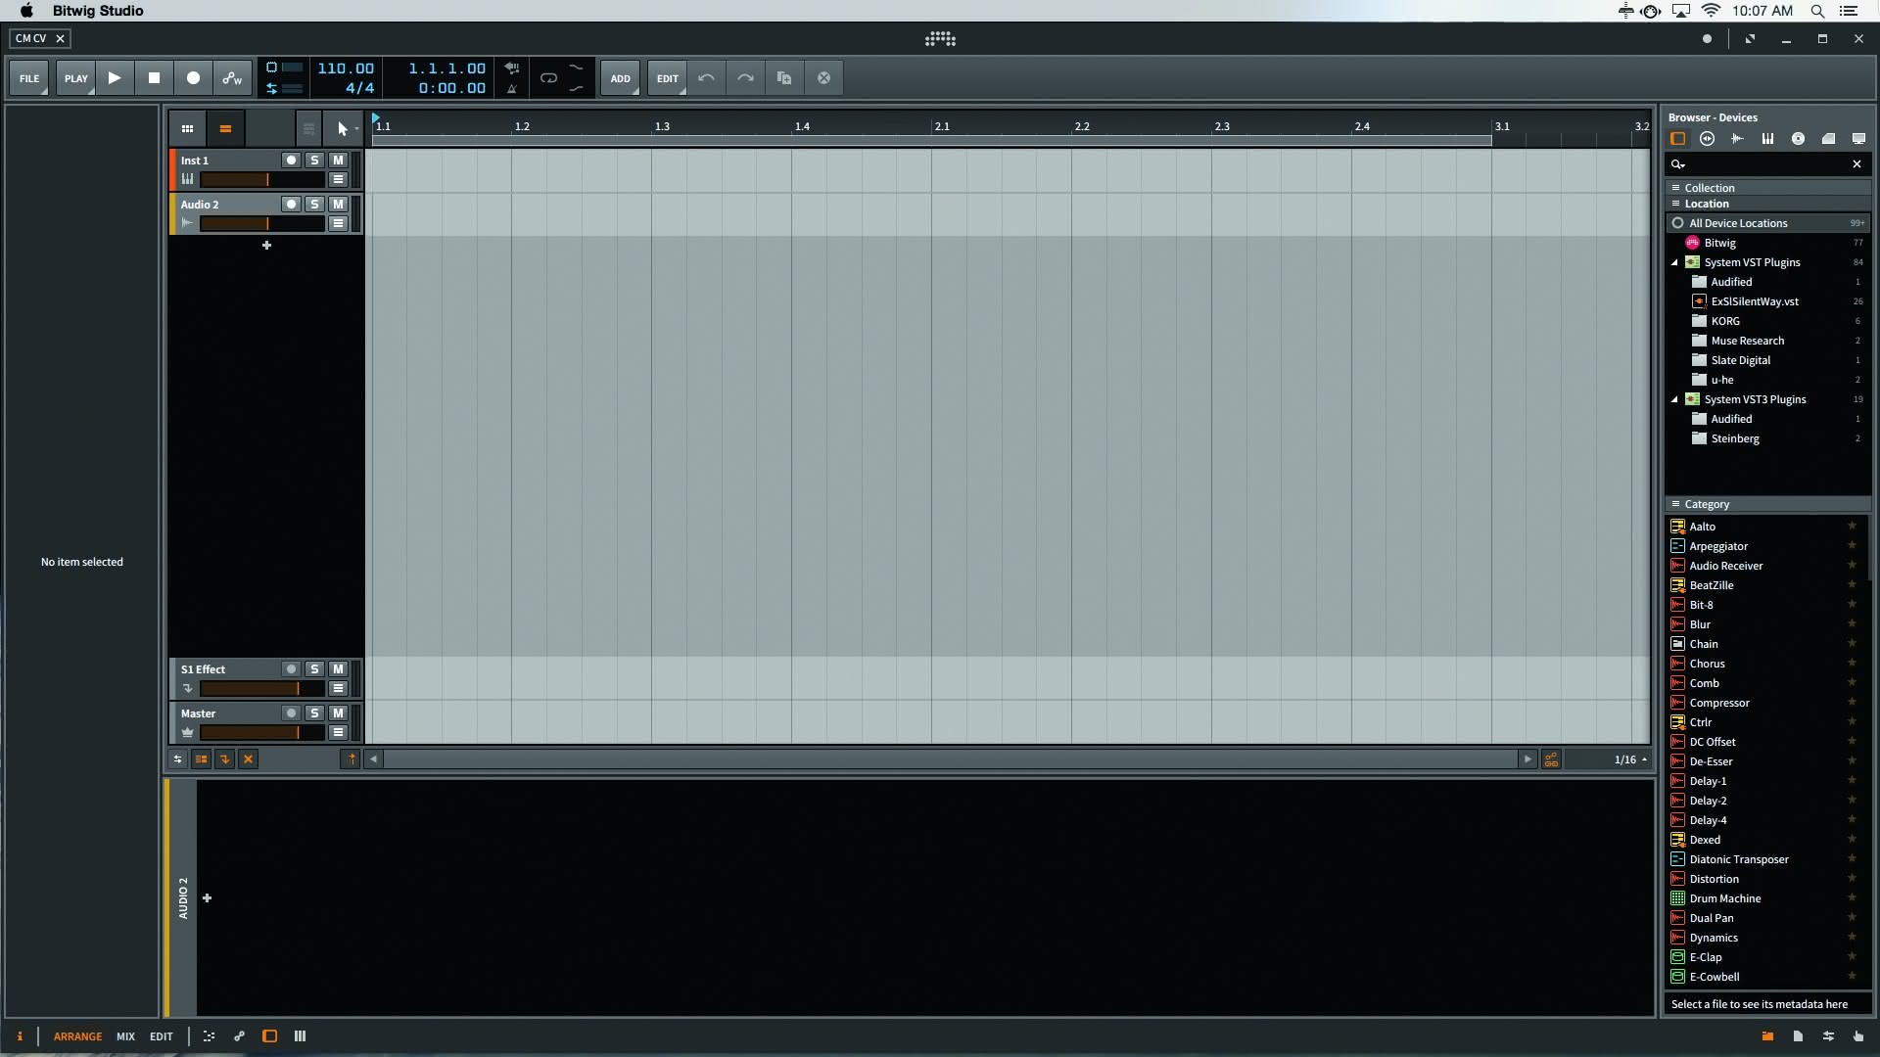The width and height of the screenshot is (1880, 1057).
Task: Favorite the Aalto device star
Action: point(1852,527)
